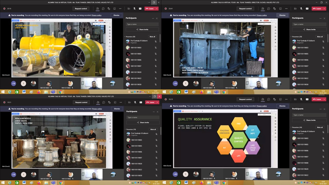Viewport: 329px width, 185px height.
Task: Open reactions icon in the 20:16 meeting toolbar
Action: [109, 8]
